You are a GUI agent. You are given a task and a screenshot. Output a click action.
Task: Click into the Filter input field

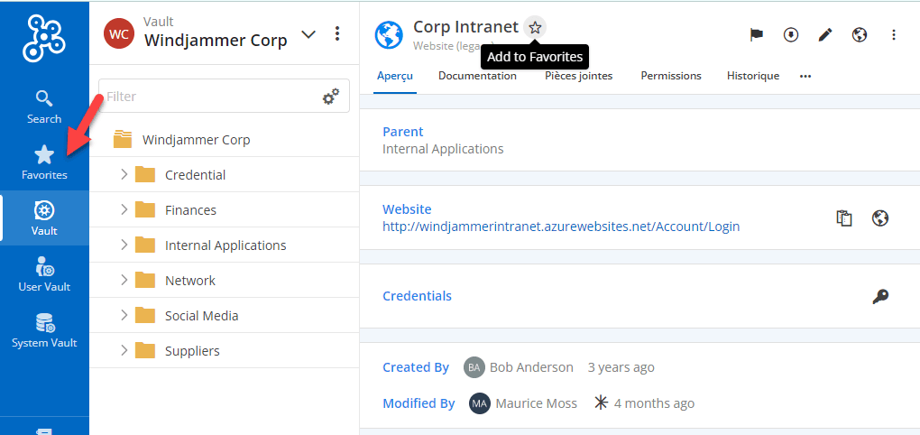tap(207, 97)
